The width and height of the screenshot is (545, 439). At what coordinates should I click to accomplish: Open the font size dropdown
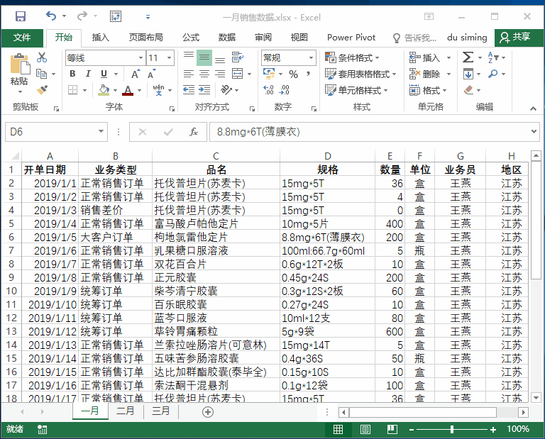click(170, 58)
